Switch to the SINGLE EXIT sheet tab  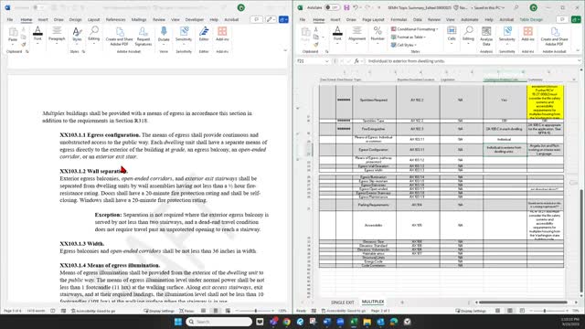(342, 302)
